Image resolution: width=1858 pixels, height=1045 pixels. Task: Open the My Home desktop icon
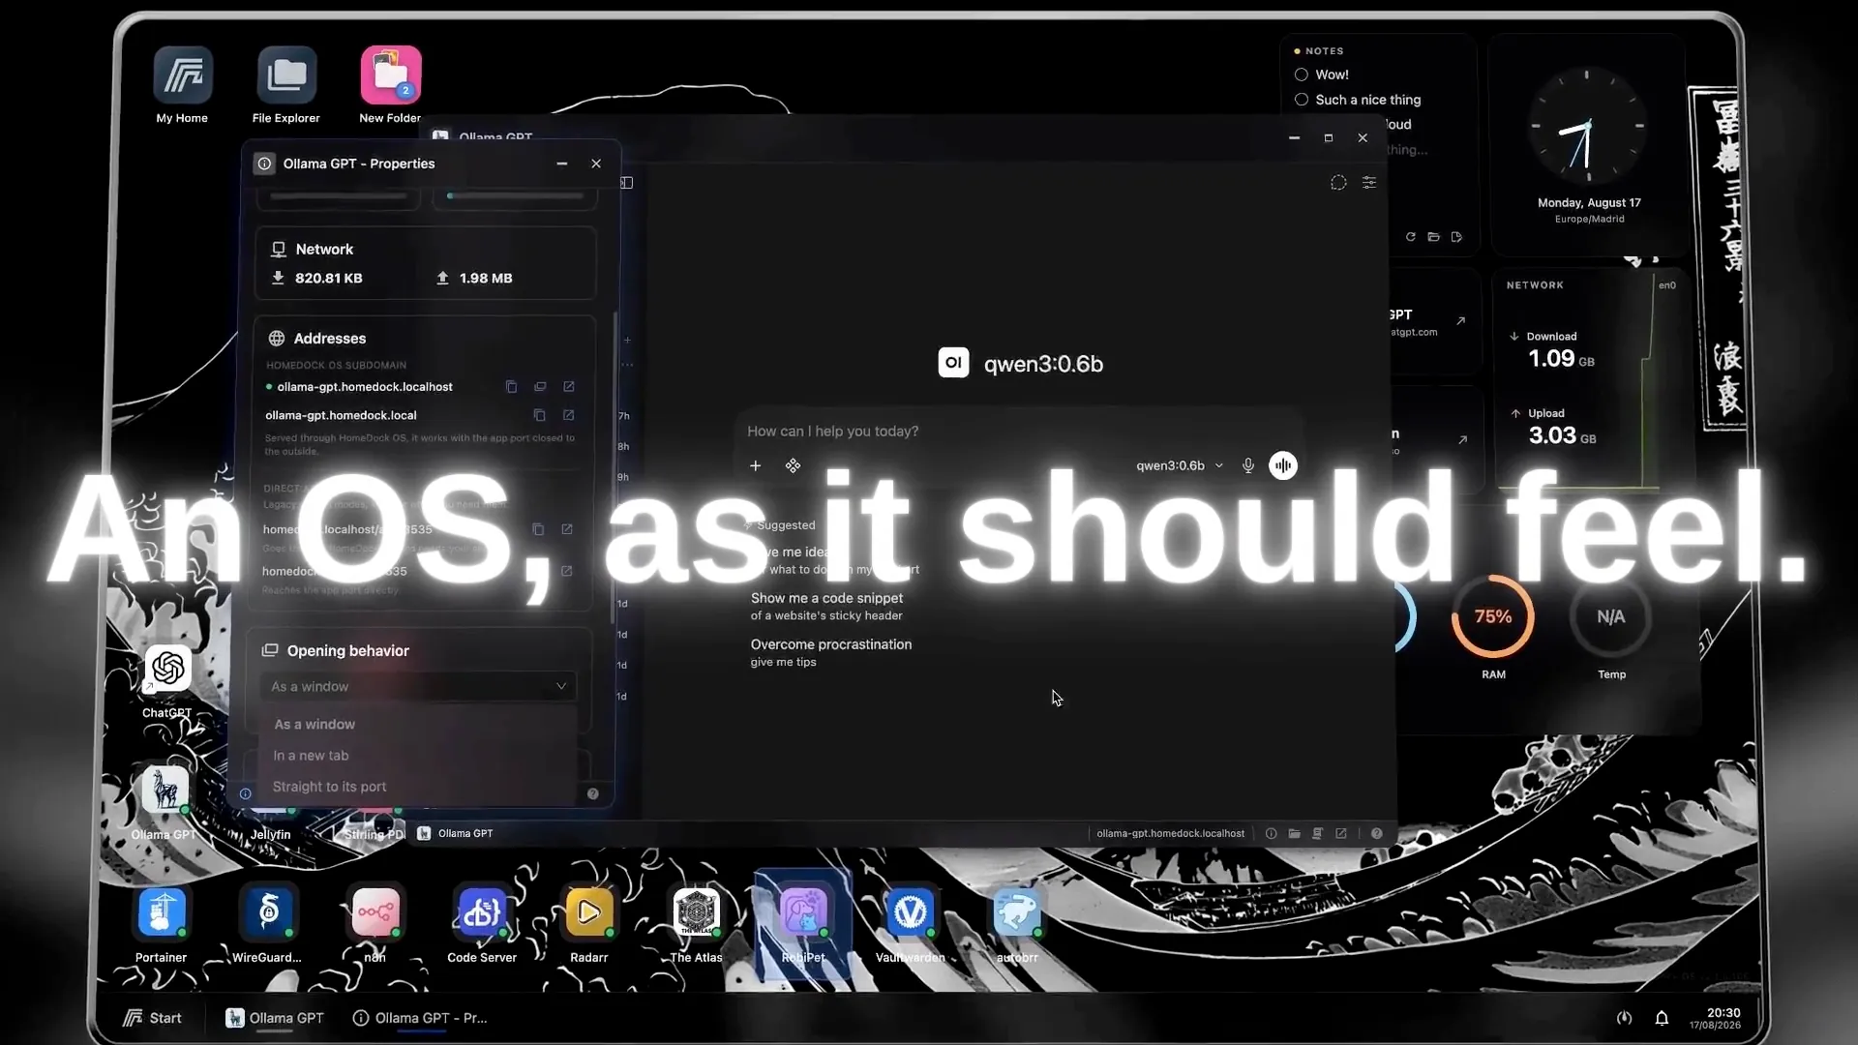coord(182,75)
